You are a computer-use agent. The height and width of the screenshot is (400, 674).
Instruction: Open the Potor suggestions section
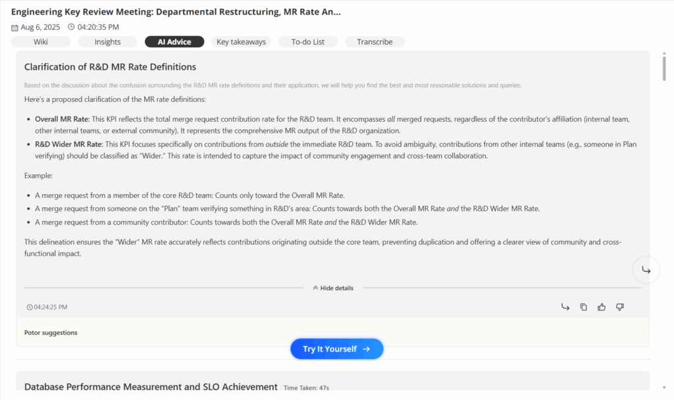[51, 332]
